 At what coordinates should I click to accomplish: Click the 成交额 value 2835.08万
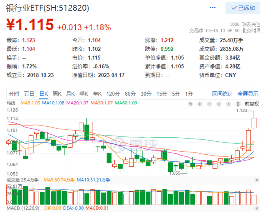tap(232, 49)
